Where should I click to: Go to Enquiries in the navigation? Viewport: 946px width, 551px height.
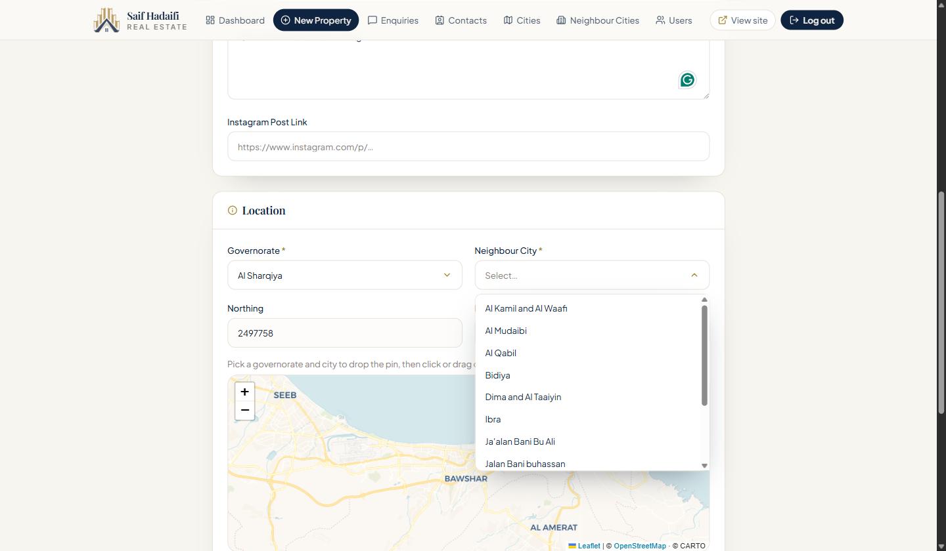point(393,20)
